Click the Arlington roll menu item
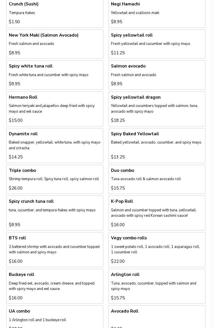 click(x=157, y=286)
